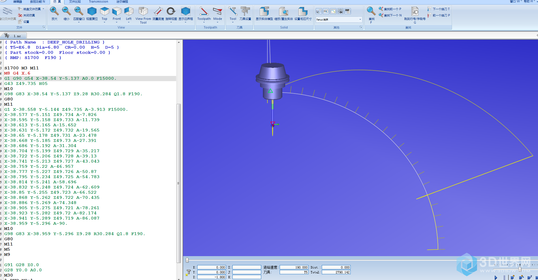Viewport: 538px width, 280px height.
Task: Select code line beginning 'G98 G83 X-38.54'
Action: (x=73, y=94)
